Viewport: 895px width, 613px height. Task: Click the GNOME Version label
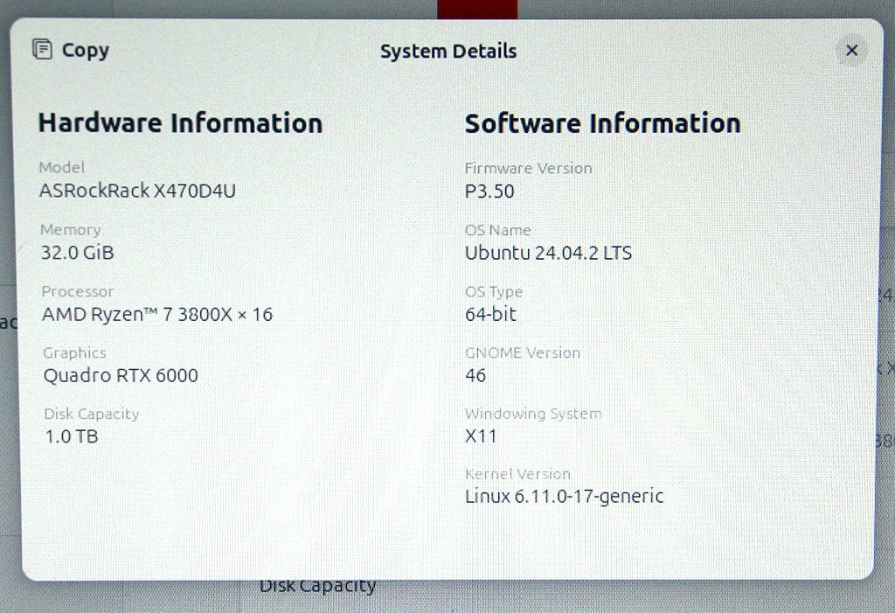523,353
